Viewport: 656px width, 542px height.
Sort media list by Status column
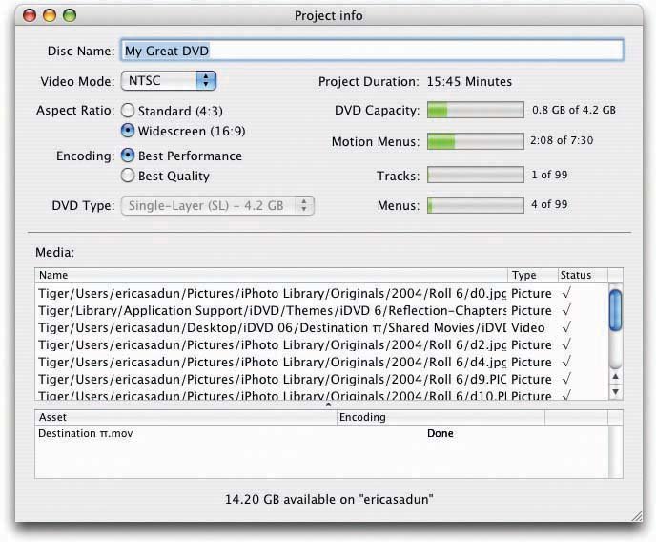(x=581, y=275)
